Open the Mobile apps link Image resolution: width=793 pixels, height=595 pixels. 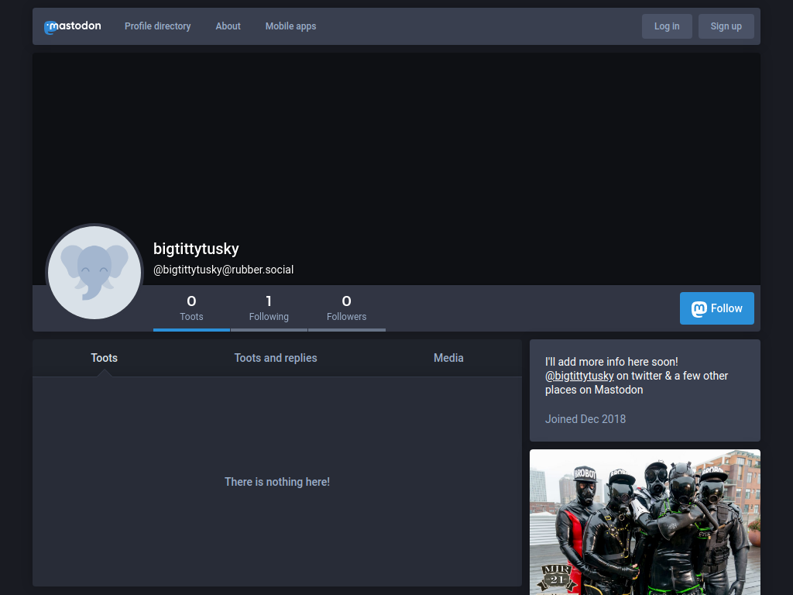click(291, 26)
